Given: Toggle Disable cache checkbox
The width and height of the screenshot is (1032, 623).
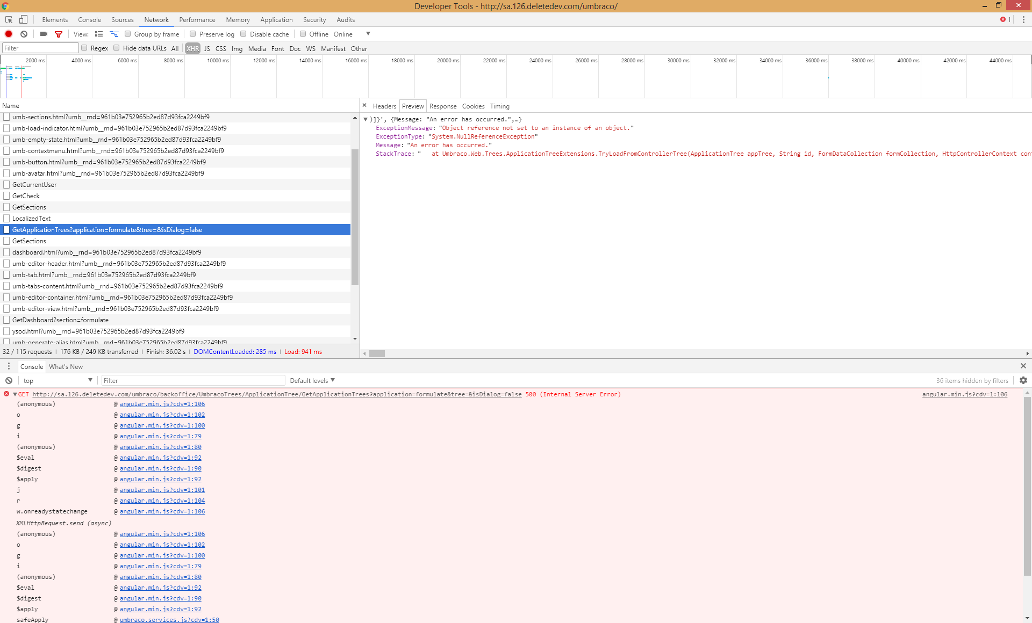Looking at the screenshot, I should tap(243, 34).
